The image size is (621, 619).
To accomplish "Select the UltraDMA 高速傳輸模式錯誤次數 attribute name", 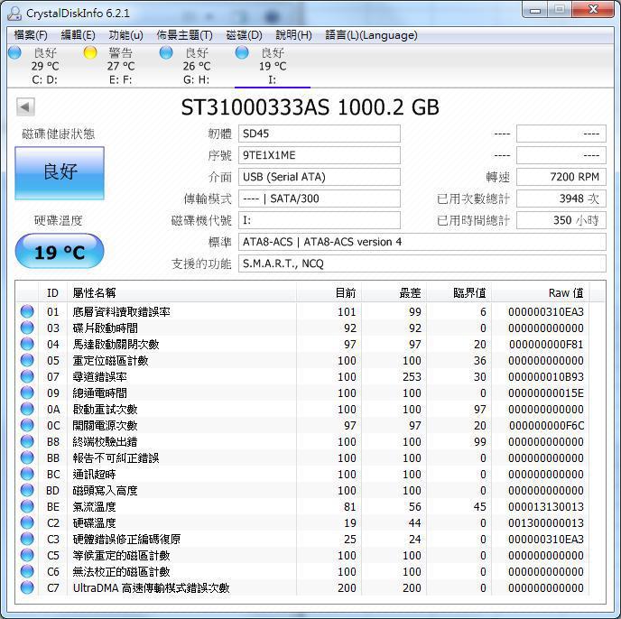I will (152, 587).
